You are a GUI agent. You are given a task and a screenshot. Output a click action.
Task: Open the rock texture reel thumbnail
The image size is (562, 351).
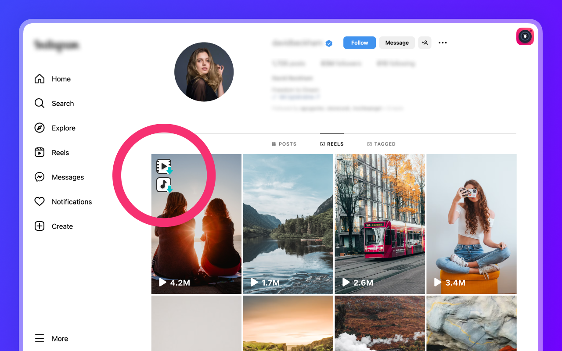click(x=472, y=323)
